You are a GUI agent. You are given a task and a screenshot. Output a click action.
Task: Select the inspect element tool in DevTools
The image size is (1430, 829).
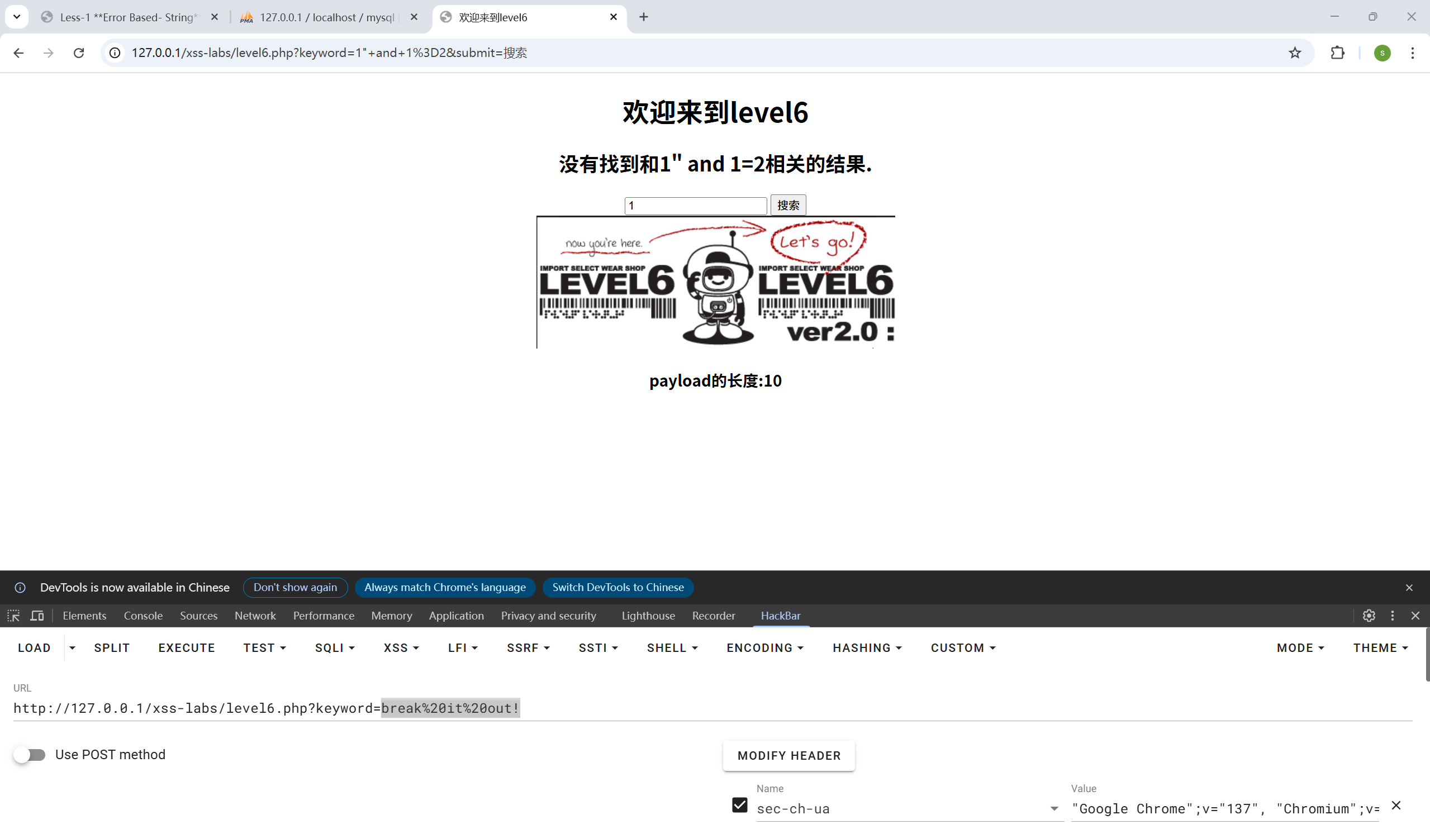point(12,616)
